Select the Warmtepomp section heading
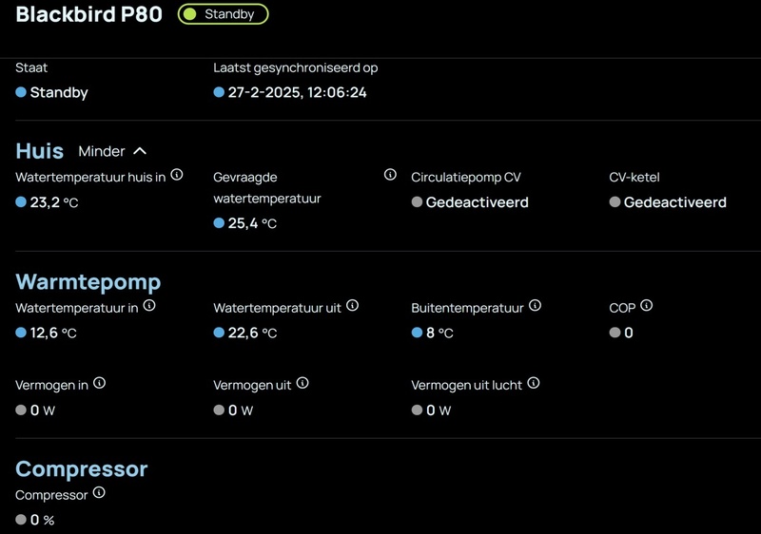 click(88, 282)
